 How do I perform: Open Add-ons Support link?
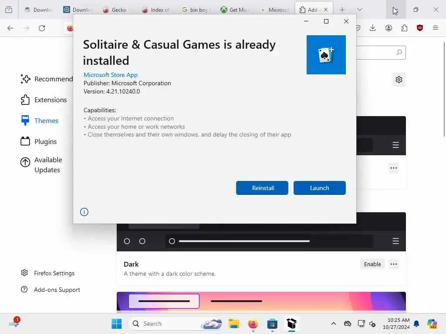(51, 290)
